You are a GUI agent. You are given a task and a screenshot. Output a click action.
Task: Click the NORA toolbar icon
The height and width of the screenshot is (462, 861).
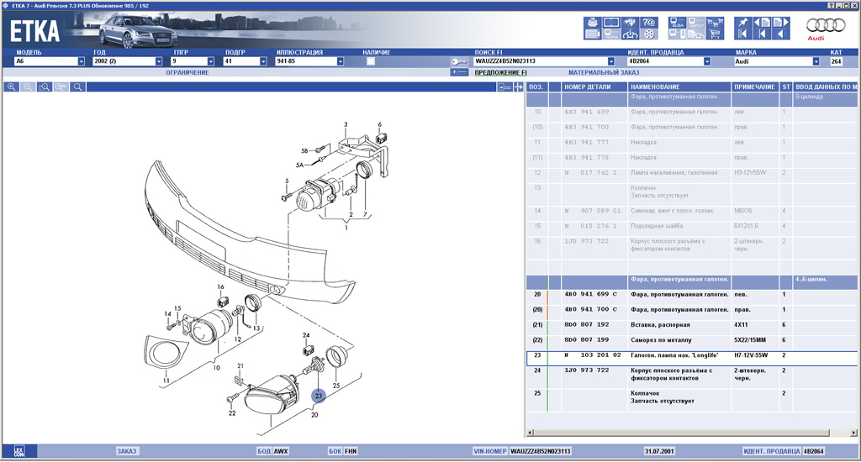612,34
